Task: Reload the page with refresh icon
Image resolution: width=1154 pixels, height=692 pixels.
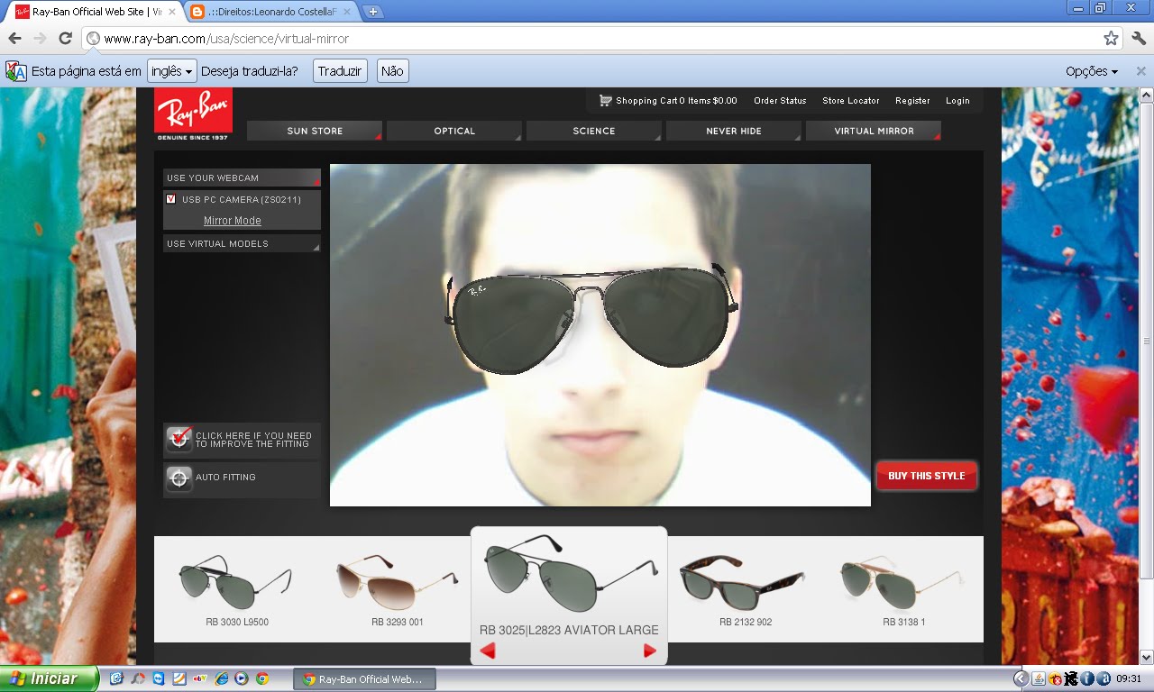Action: coord(65,39)
